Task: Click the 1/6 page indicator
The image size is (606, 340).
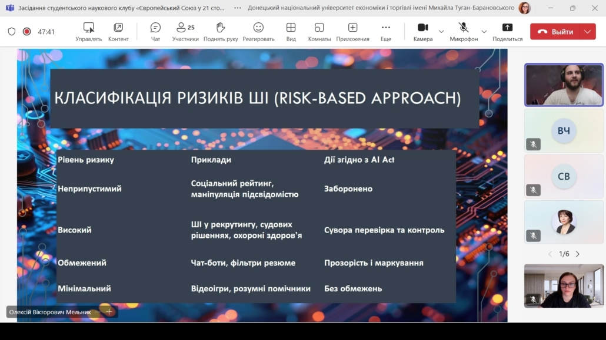Action: tap(564, 254)
